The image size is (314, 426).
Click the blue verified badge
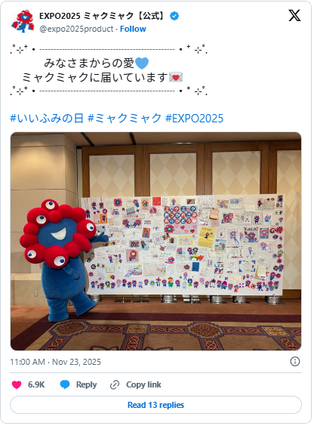(x=174, y=16)
